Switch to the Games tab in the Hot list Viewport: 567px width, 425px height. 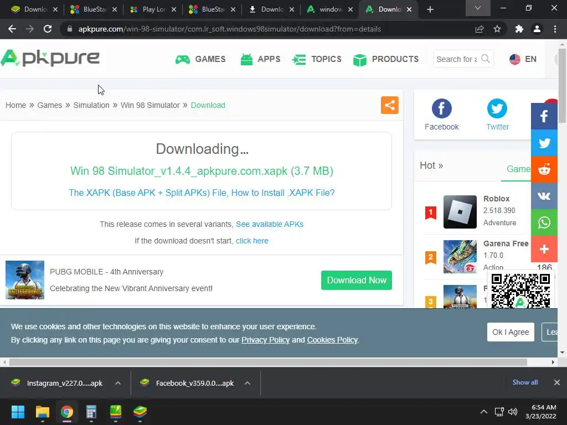pos(518,169)
